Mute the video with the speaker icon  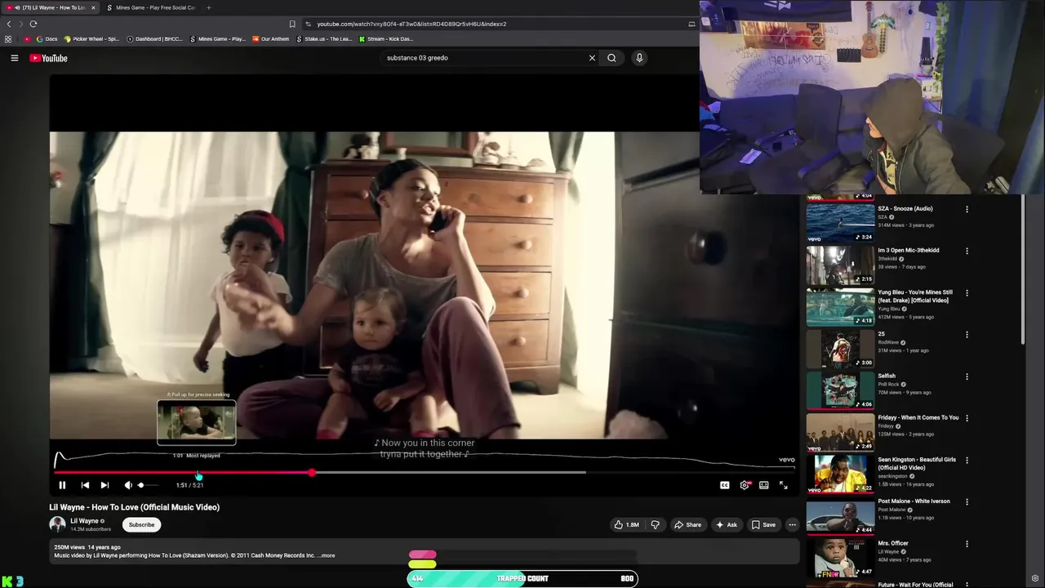point(128,485)
